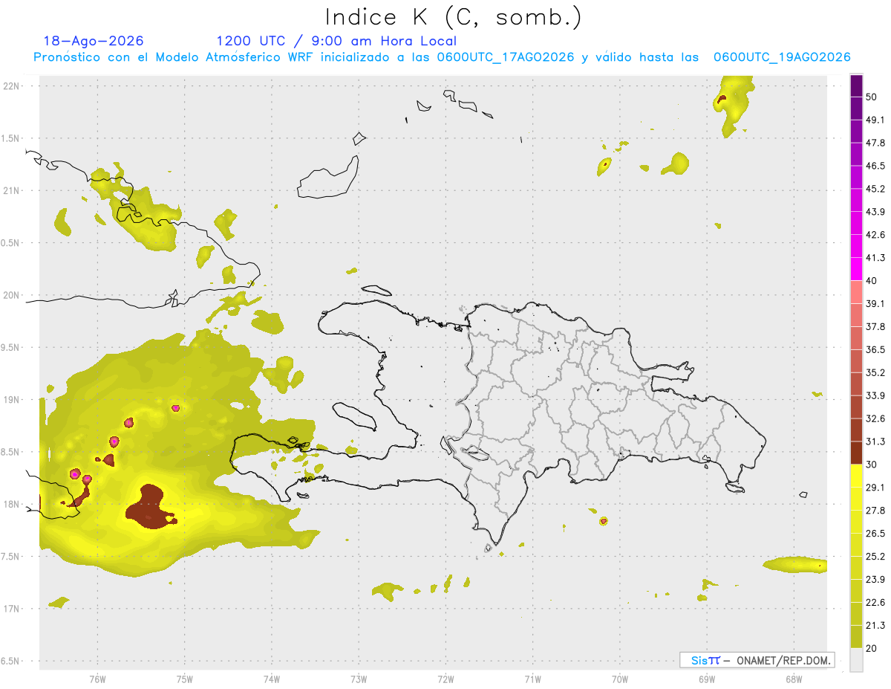Screen dimensions: 891x689
Task: Click the '18N' latitude label
Action: 13,504
